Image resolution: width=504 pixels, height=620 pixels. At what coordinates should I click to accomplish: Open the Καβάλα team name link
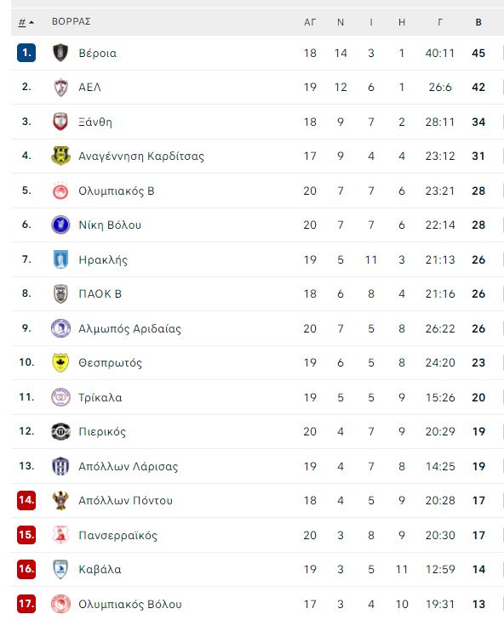(100, 569)
